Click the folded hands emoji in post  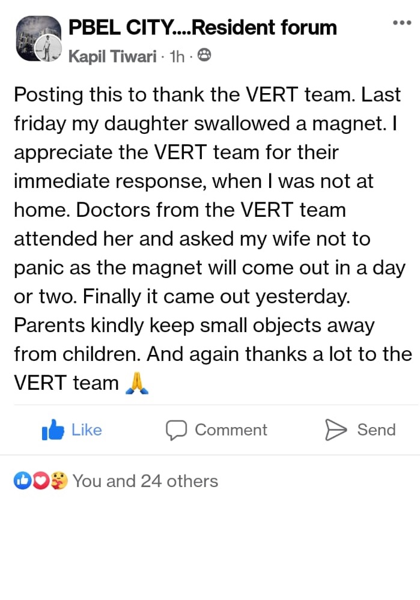pyautogui.click(x=136, y=383)
